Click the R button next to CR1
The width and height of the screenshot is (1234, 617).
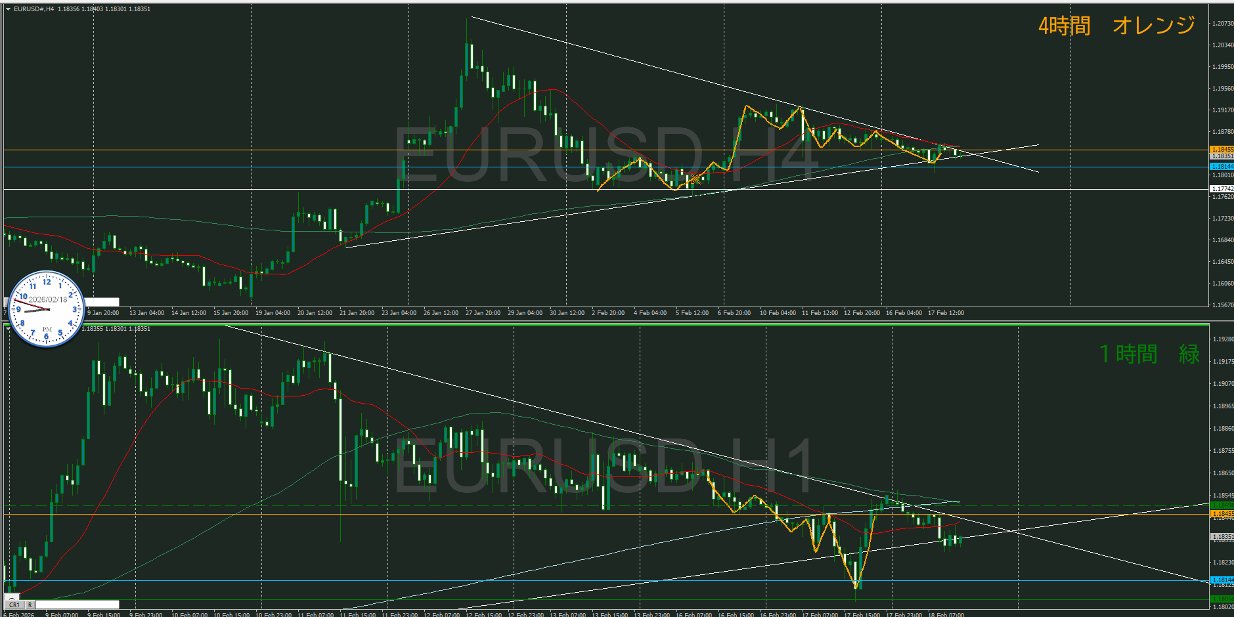(30, 605)
